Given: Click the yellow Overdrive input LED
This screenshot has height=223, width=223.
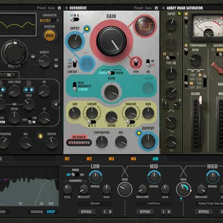Looking at the screenshot, I should coord(86,29).
